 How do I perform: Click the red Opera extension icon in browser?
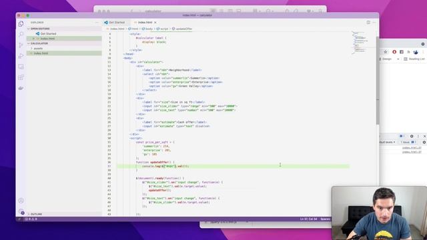[x=394, y=52]
